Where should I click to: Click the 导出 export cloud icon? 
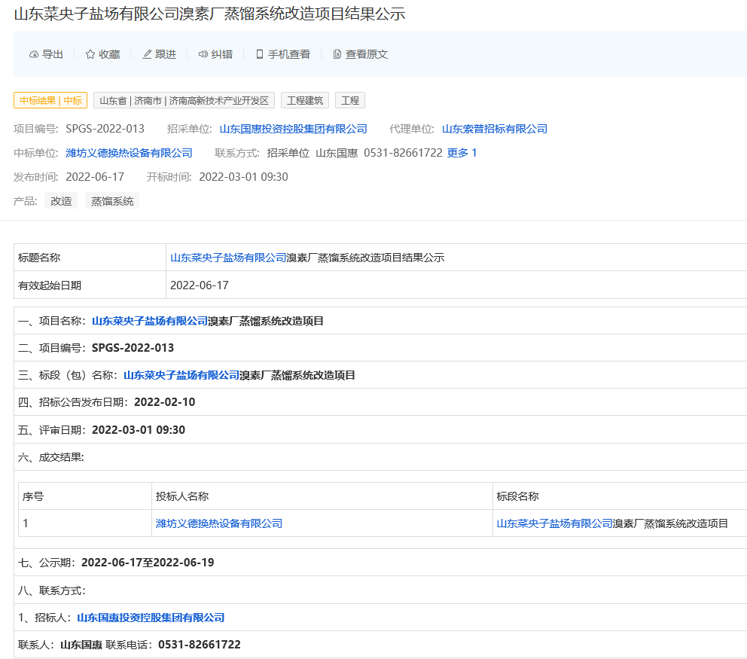click(x=34, y=54)
